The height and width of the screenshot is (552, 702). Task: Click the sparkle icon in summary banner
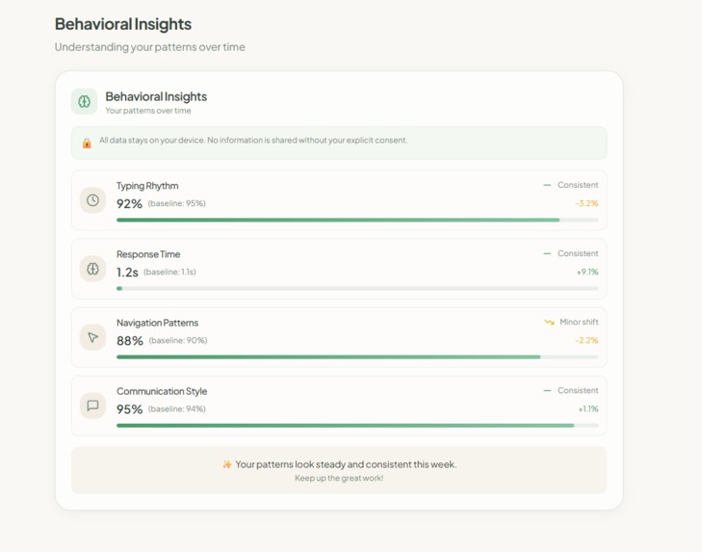pyautogui.click(x=227, y=464)
